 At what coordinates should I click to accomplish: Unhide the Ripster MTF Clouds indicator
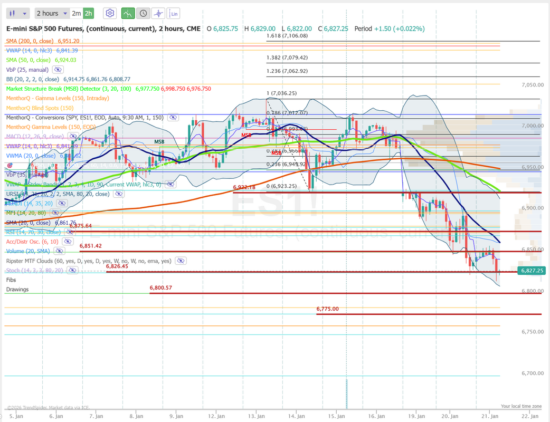(181, 261)
